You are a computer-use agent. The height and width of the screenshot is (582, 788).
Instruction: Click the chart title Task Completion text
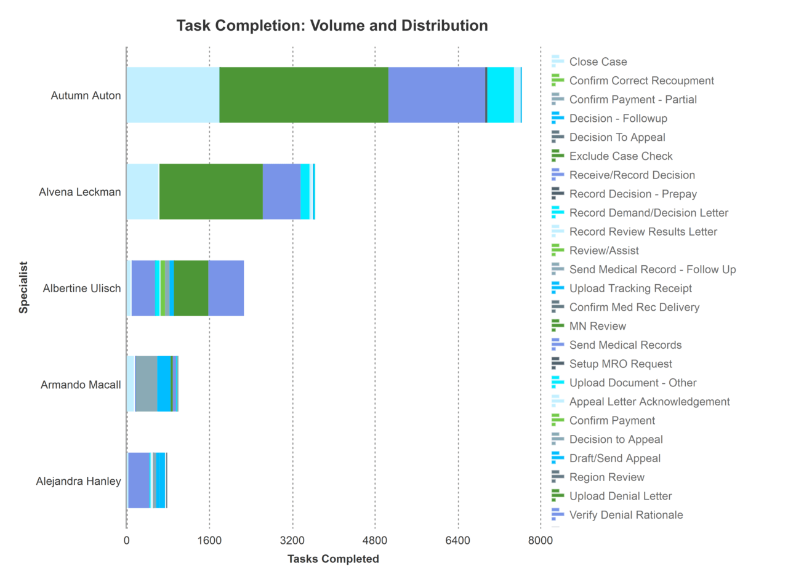(x=332, y=26)
